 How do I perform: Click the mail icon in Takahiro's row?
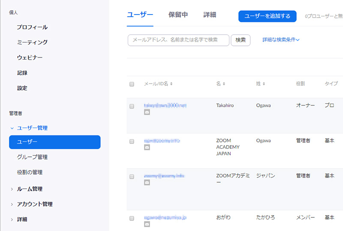147,112
